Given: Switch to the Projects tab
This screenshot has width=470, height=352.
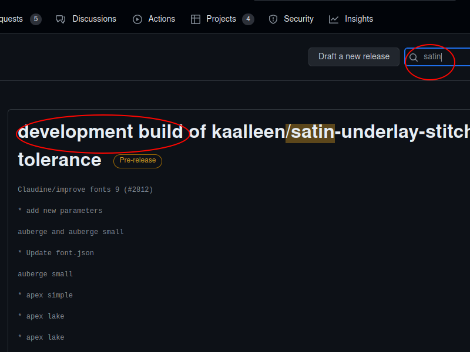Looking at the screenshot, I should 223,19.
